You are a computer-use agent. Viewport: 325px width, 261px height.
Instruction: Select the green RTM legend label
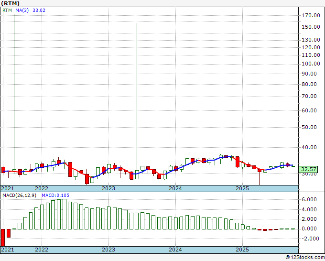(x=7, y=11)
